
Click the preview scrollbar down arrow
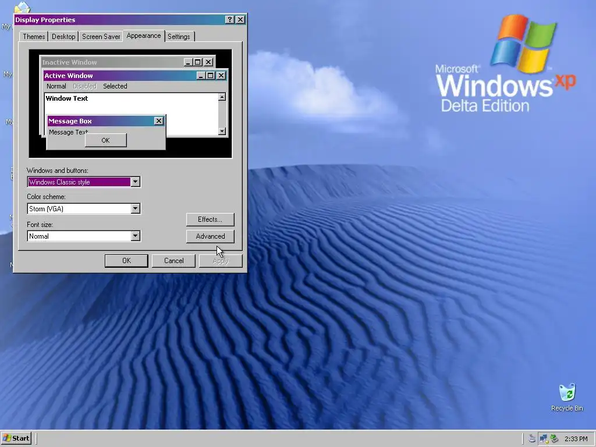point(222,131)
